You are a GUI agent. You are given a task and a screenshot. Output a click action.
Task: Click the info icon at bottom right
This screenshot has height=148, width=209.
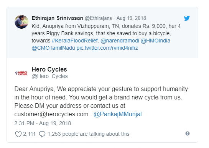click(188, 133)
